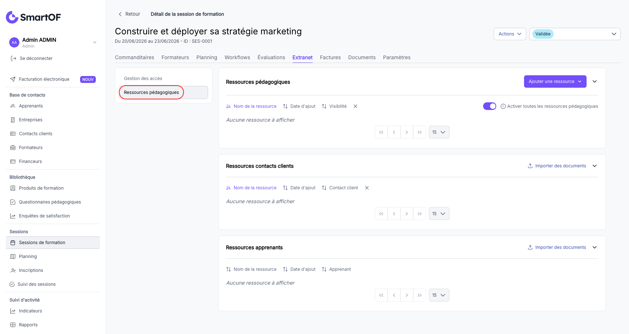Switch to the Planning tab
The height and width of the screenshot is (334, 629).
point(207,57)
